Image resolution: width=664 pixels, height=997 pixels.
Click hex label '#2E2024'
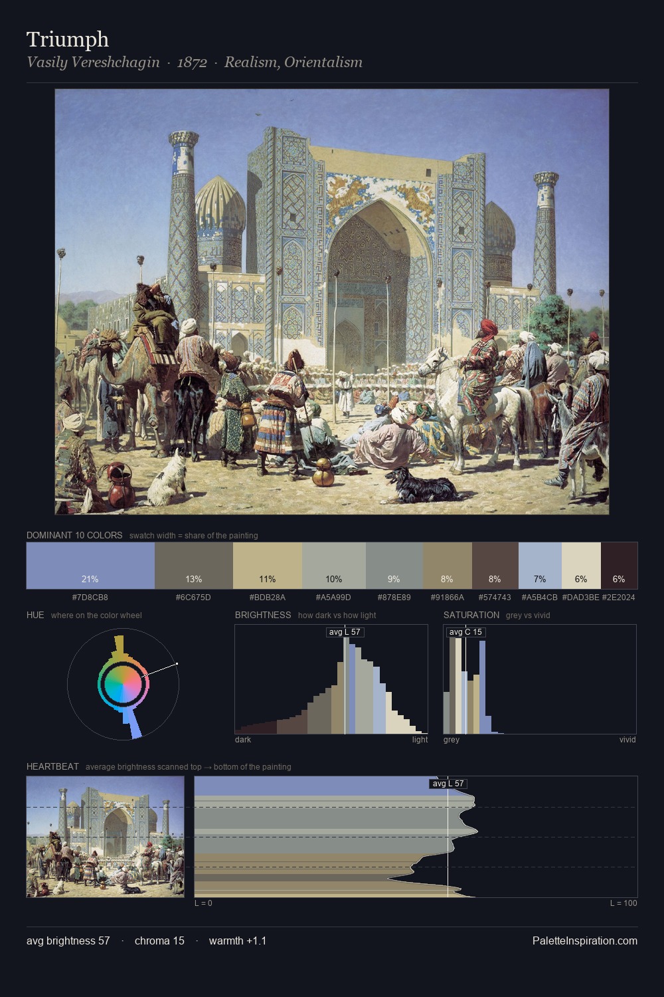[619, 598]
